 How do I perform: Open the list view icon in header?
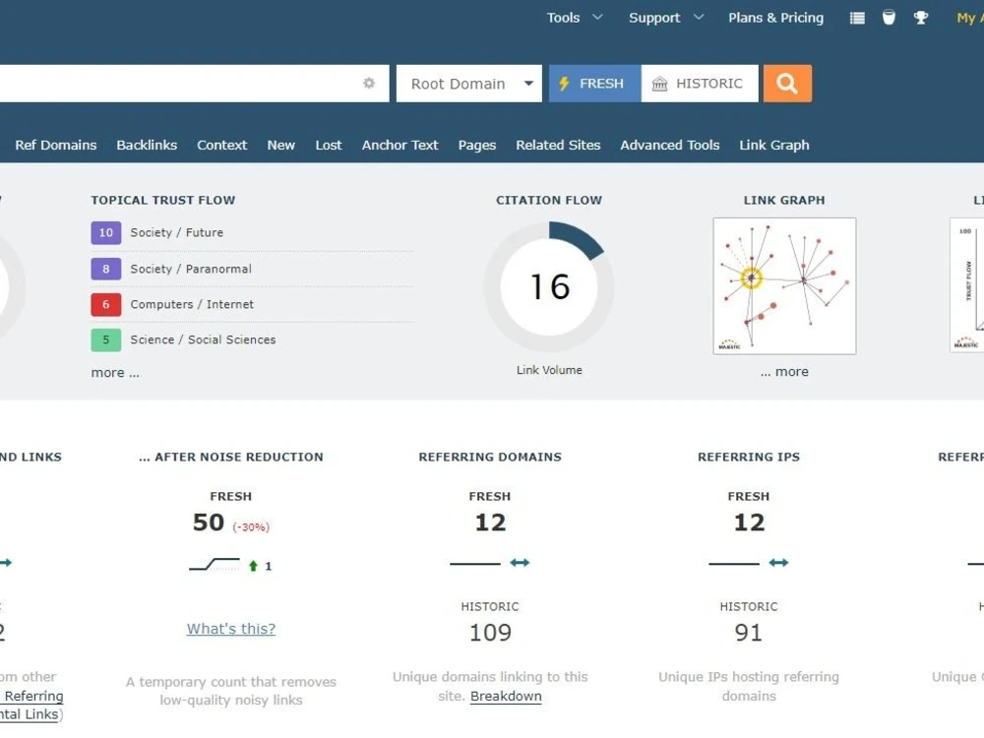857,18
